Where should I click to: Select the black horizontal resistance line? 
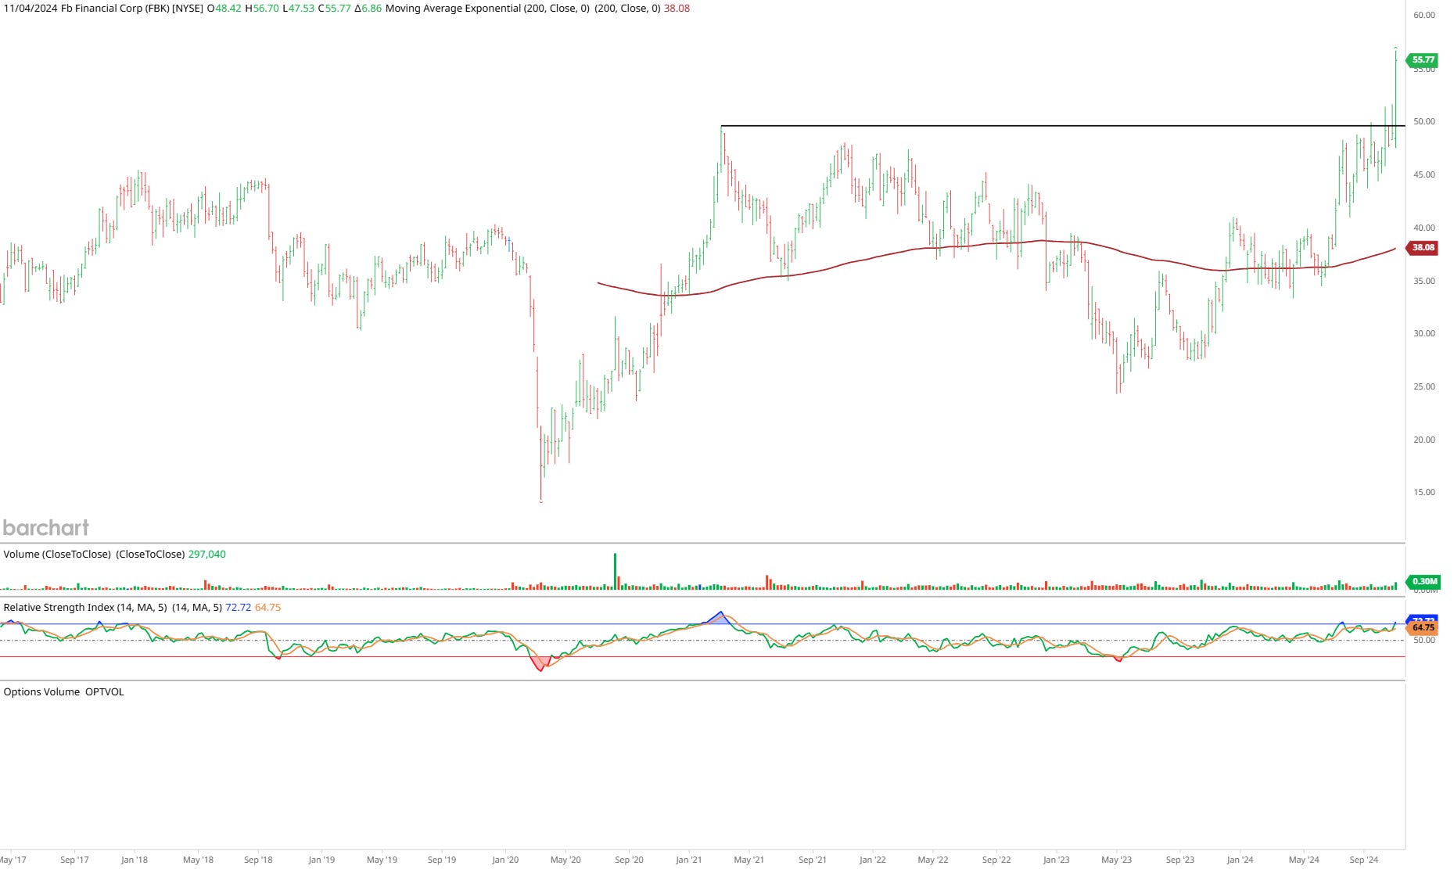pyautogui.click(x=1062, y=126)
